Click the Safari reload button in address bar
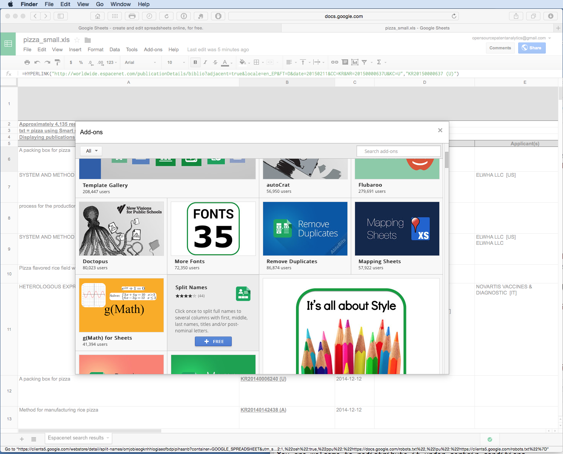Image resolution: width=563 pixels, height=454 pixels. pyautogui.click(x=454, y=16)
